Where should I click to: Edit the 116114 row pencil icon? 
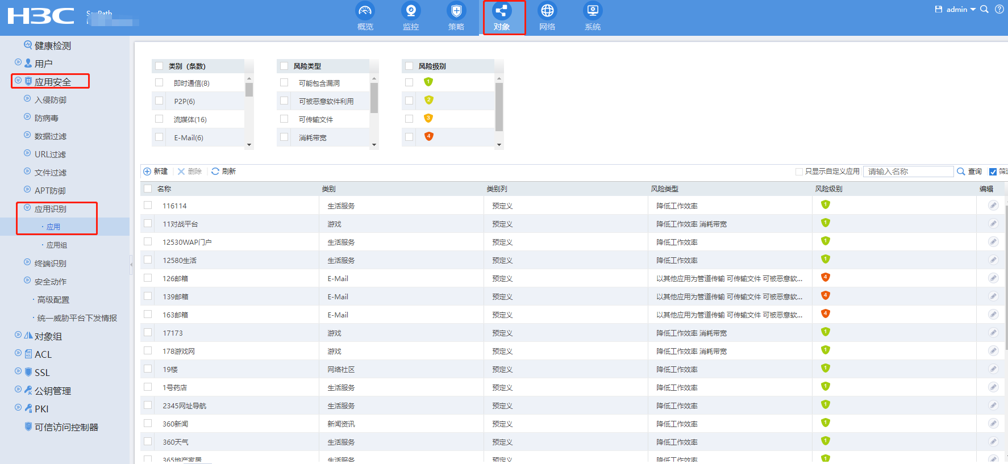(993, 205)
